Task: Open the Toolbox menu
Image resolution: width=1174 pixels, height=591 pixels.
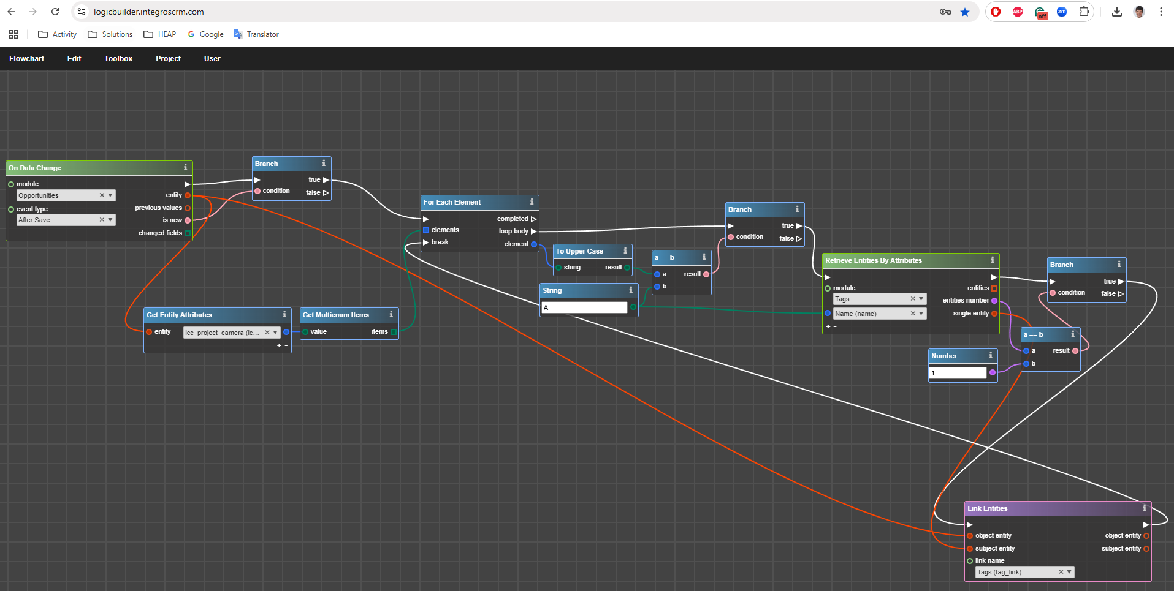Action: pyautogui.click(x=118, y=59)
